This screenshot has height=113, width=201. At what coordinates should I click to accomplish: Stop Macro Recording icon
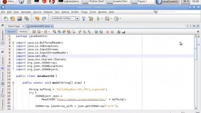pyautogui.click(x=112, y=32)
